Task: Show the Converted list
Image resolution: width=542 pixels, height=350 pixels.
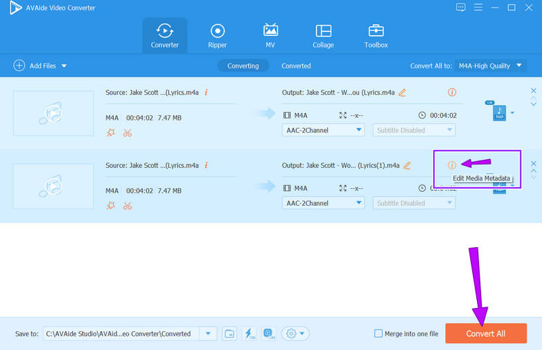Action: (x=296, y=66)
